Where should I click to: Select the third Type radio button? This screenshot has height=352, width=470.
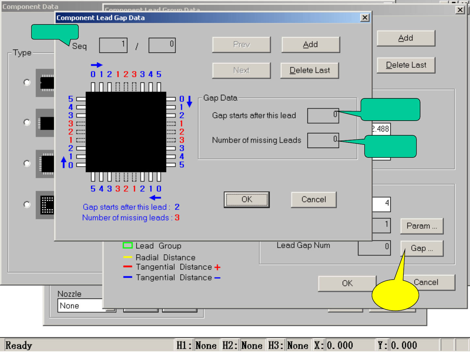pos(27,163)
